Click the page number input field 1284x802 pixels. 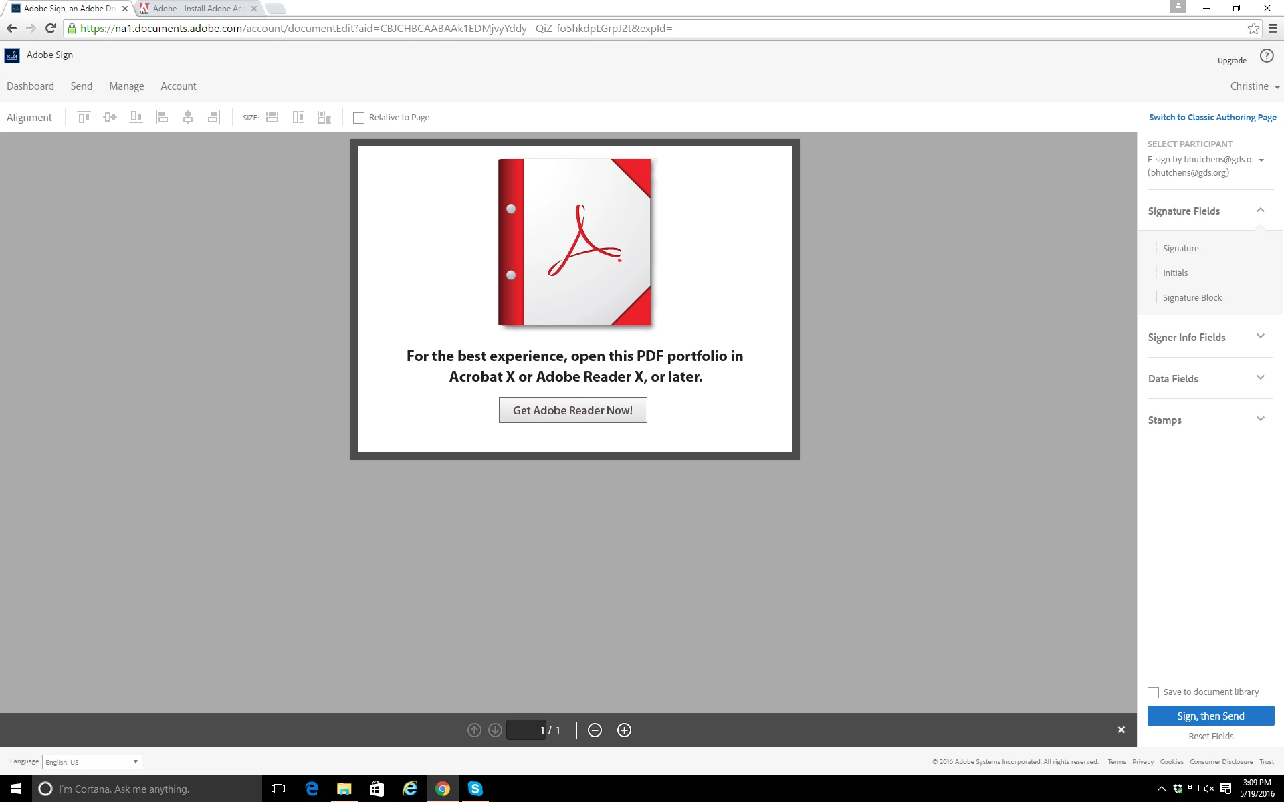pyautogui.click(x=526, y=730)
